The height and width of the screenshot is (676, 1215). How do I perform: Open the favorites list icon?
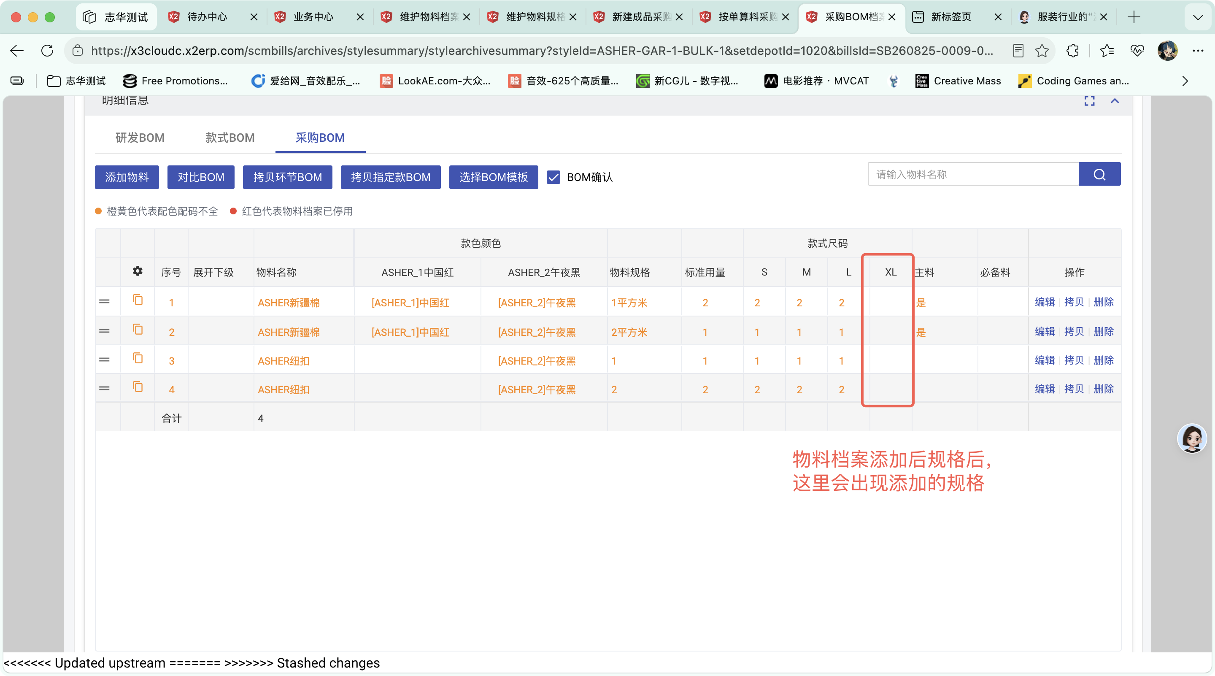click(x=1106, y=51)
